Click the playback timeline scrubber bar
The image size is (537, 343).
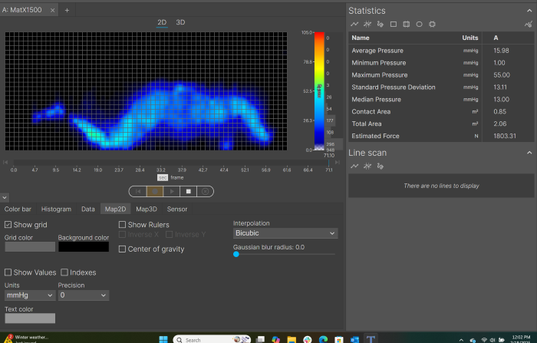click(x=171, y=162)
